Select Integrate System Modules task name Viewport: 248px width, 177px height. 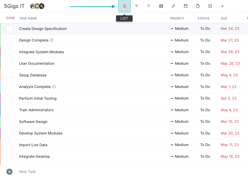tap(41, 52)
